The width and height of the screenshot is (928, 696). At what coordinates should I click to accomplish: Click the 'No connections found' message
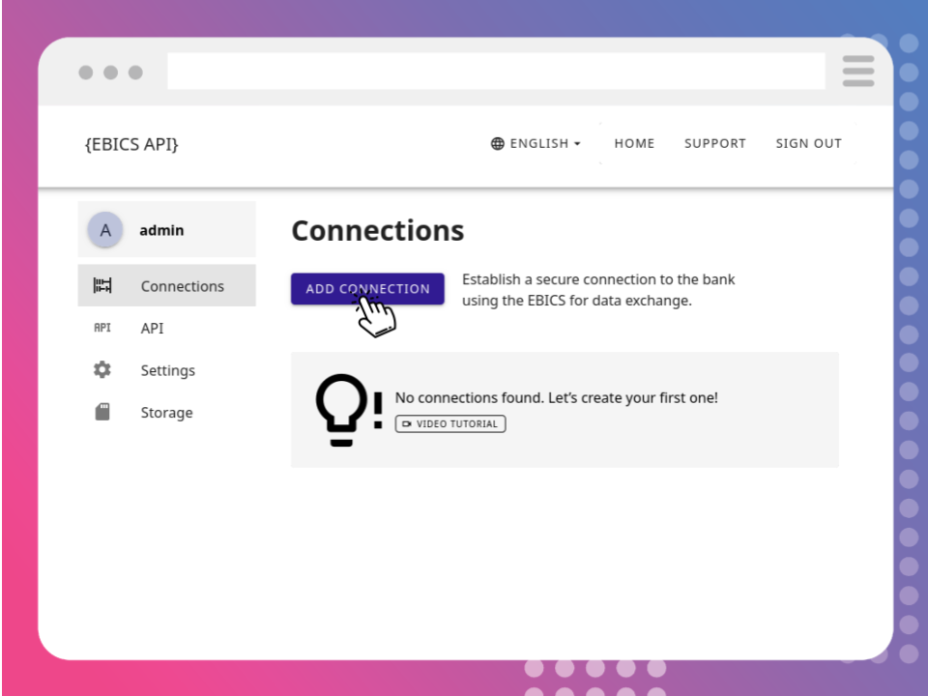click(x=557, y=397)
